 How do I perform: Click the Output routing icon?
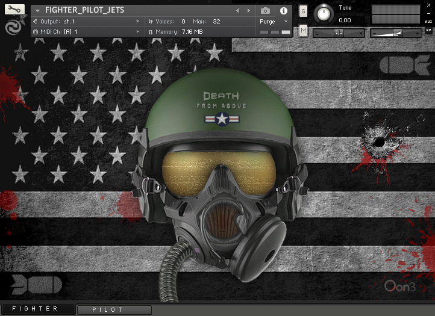[x=35, y=21]
